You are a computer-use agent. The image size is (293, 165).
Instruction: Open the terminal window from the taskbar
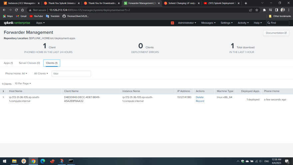click(x=71, y=161)
